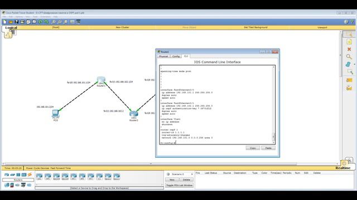The height and width of the screenshot is (200, 357).
Task: Click the Print toolbar icon
Action: tap(22, 22)
